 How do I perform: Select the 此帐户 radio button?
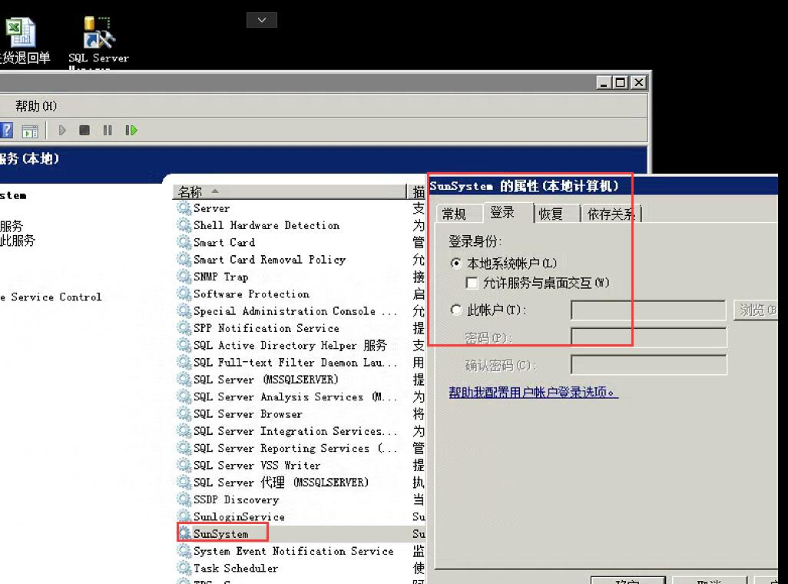(x=457, y=310)
